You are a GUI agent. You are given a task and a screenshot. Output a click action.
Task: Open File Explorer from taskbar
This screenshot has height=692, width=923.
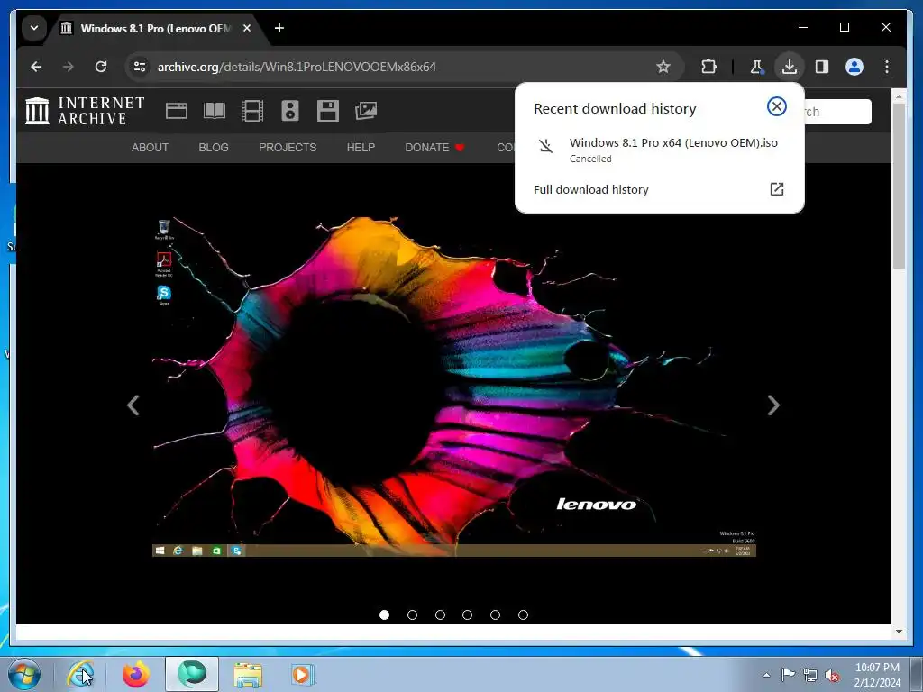[248, 674]
